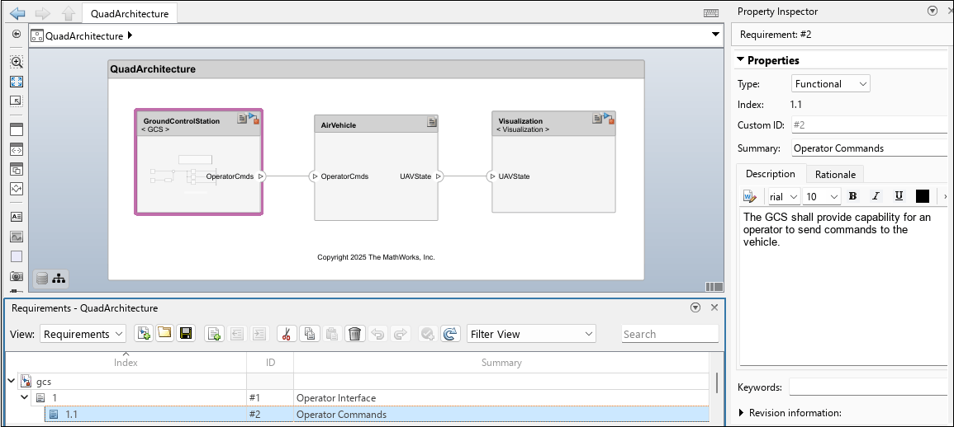
Task: Click the keyboard icon above the canvas
Action: [x=711, y=12]
